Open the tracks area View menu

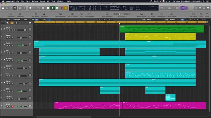point(26,20)
